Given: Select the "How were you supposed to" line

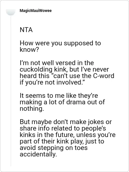Looking at the screenshot, I should click(60, 43).
